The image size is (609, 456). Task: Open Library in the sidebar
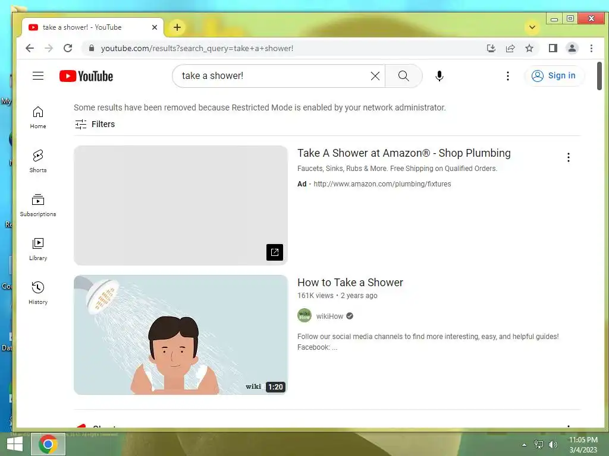(38, 249)
